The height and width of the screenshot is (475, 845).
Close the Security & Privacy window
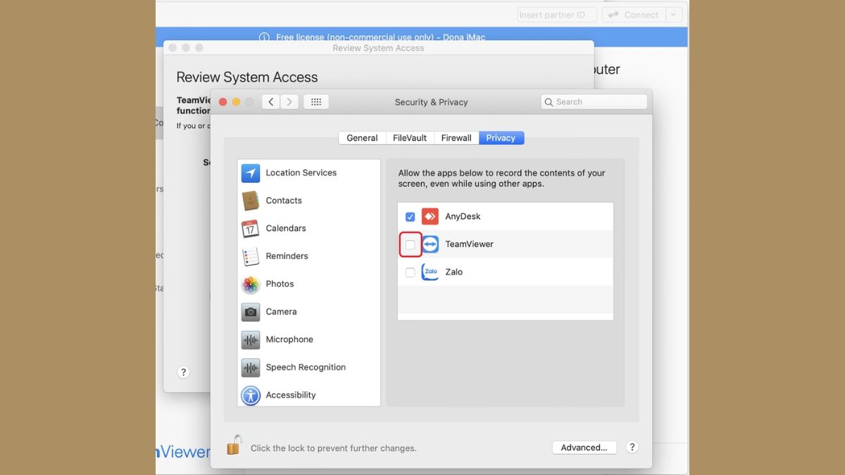223,102
